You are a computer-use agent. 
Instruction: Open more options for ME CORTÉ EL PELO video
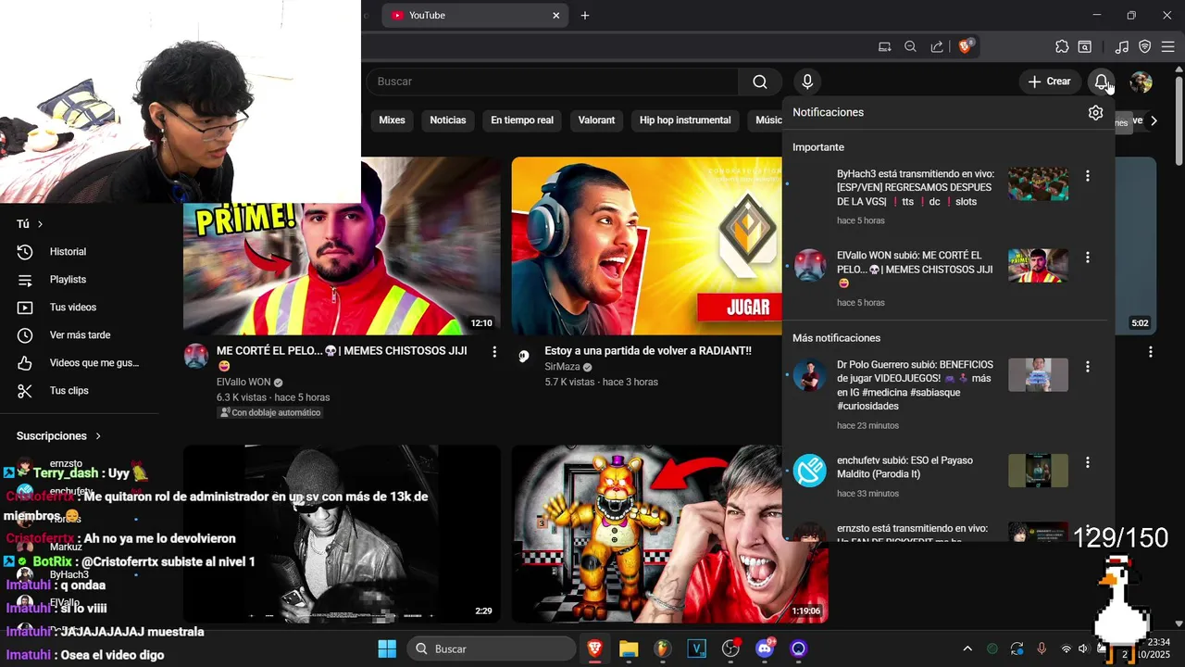494,352
